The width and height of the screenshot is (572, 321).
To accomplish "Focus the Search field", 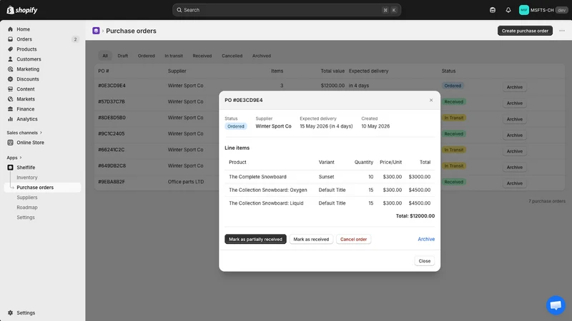I will pos(287,10).
